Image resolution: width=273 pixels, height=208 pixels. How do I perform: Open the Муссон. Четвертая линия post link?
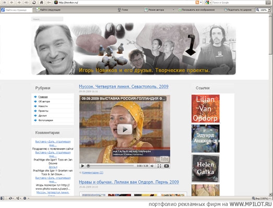point(124,87)
